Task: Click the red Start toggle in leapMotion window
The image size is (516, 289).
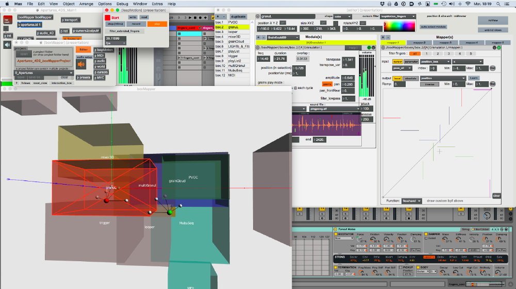Action: (x=107, y=18)
